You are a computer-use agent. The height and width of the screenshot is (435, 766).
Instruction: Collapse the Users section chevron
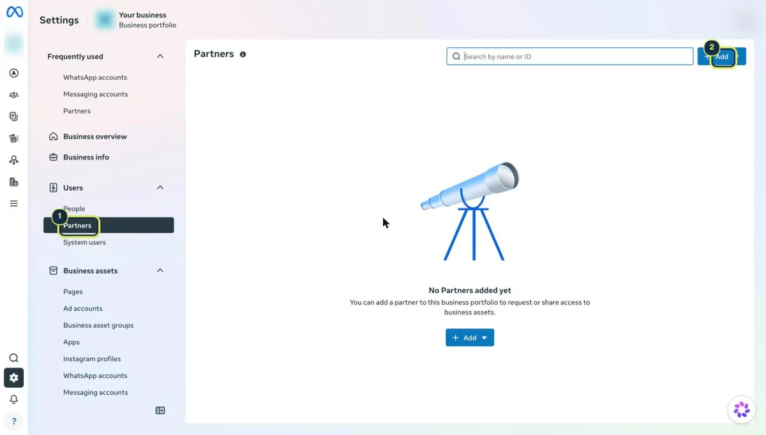[x=160, y=188]
